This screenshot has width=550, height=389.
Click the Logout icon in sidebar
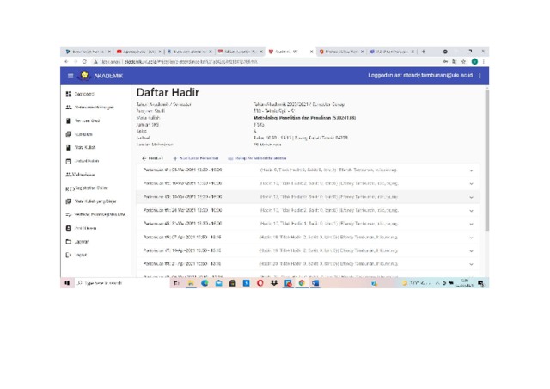[69, 255]
